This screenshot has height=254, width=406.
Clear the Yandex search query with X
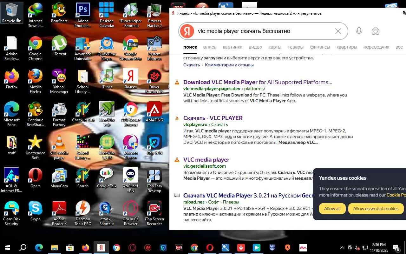click(338, 31)
